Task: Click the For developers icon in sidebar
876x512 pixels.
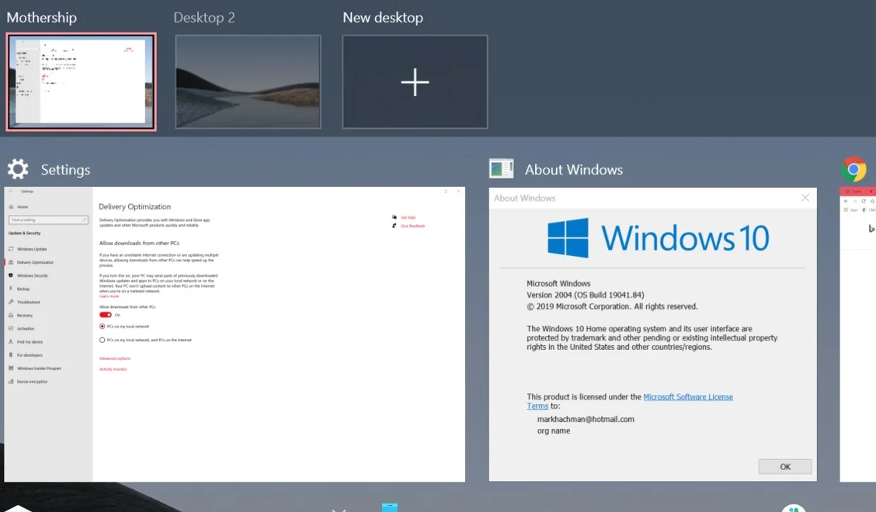Action: pos(11,355)
